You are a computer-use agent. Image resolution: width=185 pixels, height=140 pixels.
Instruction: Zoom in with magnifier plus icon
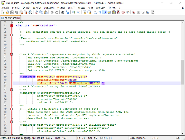tap(74, 12)
